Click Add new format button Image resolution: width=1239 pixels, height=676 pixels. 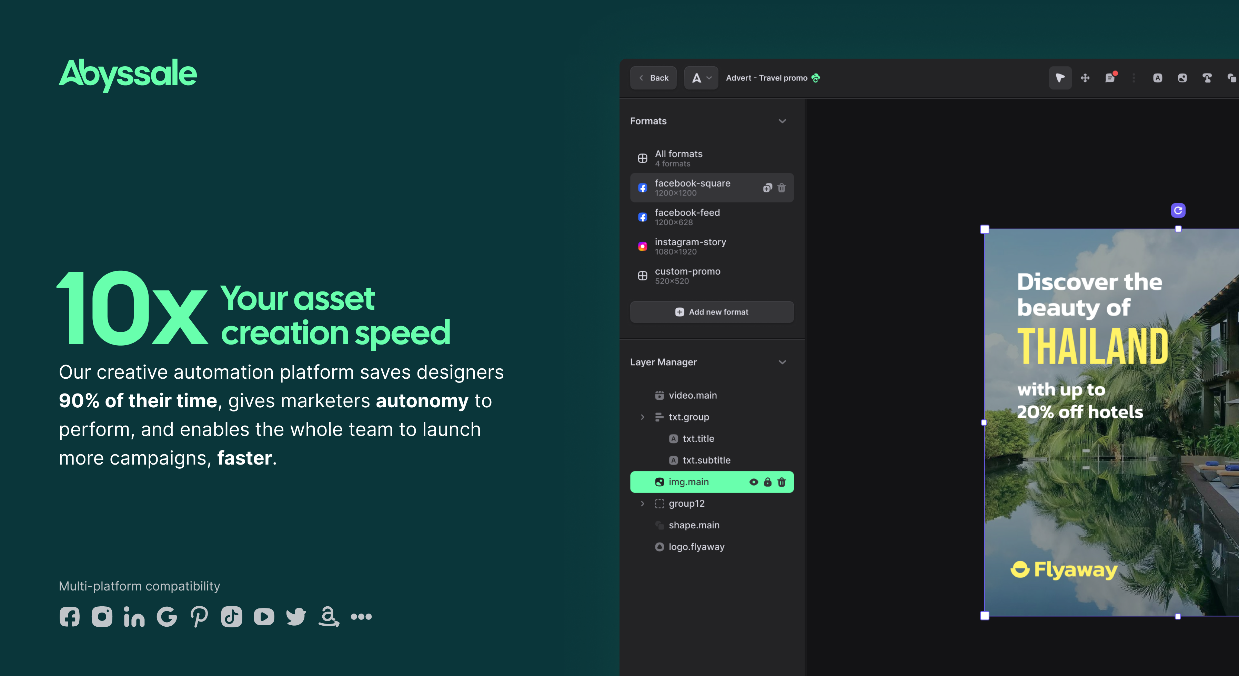coord(712,312)
